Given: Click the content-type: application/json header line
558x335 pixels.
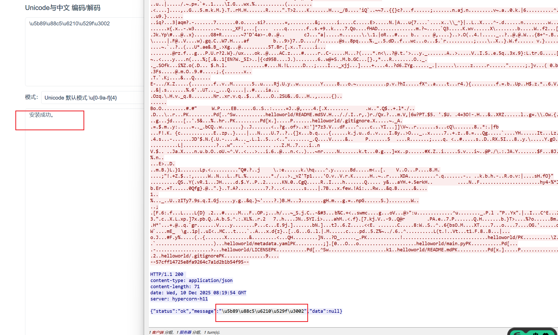Looking at the screenshot, I should (191, 280).
